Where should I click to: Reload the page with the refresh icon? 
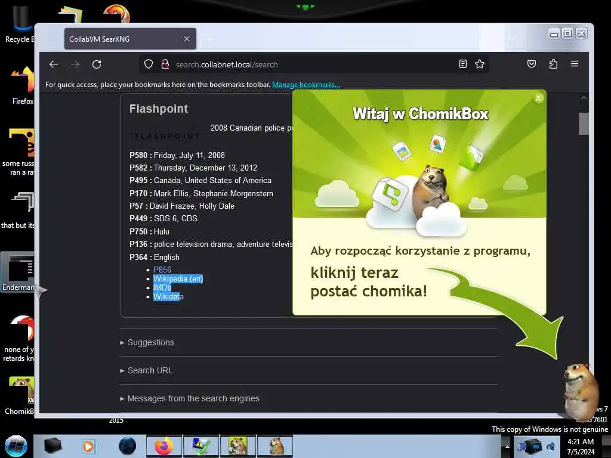pyautogui.click(x=97, y=64)
